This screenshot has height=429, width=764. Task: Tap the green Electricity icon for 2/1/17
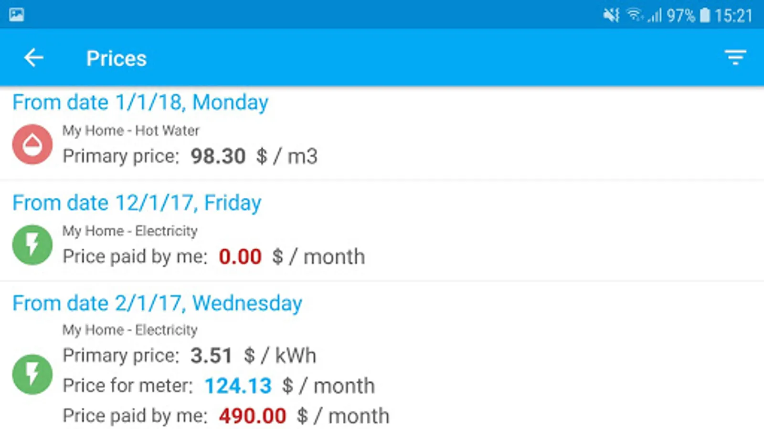click(32, 374)
